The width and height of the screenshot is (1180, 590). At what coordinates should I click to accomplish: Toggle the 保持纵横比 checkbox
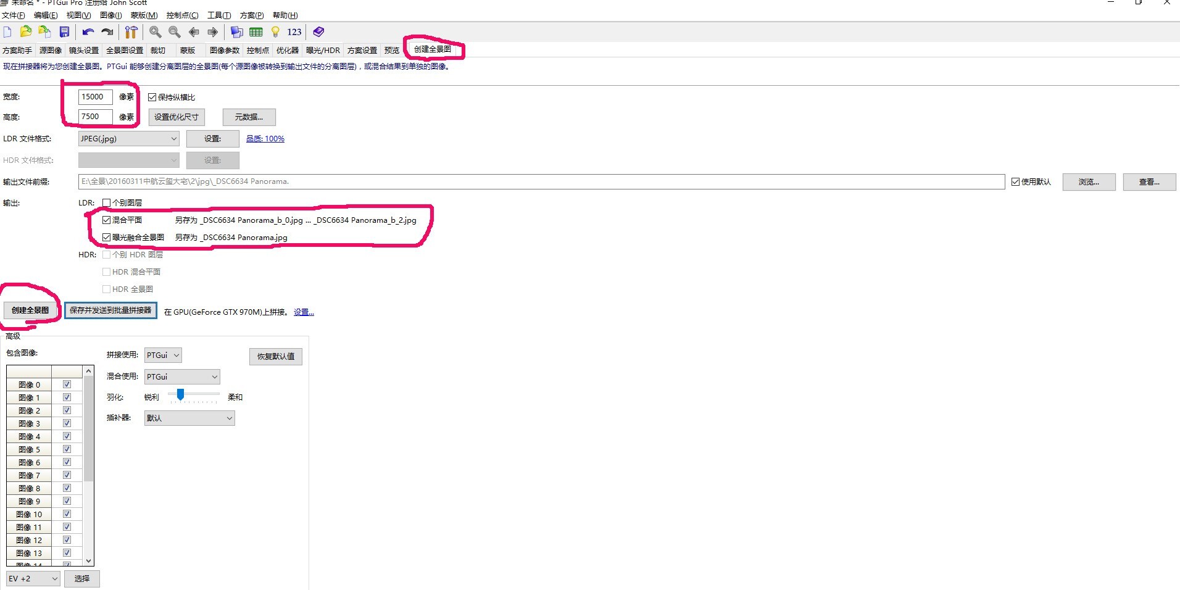pyautogui.click(x=152, y=98)
